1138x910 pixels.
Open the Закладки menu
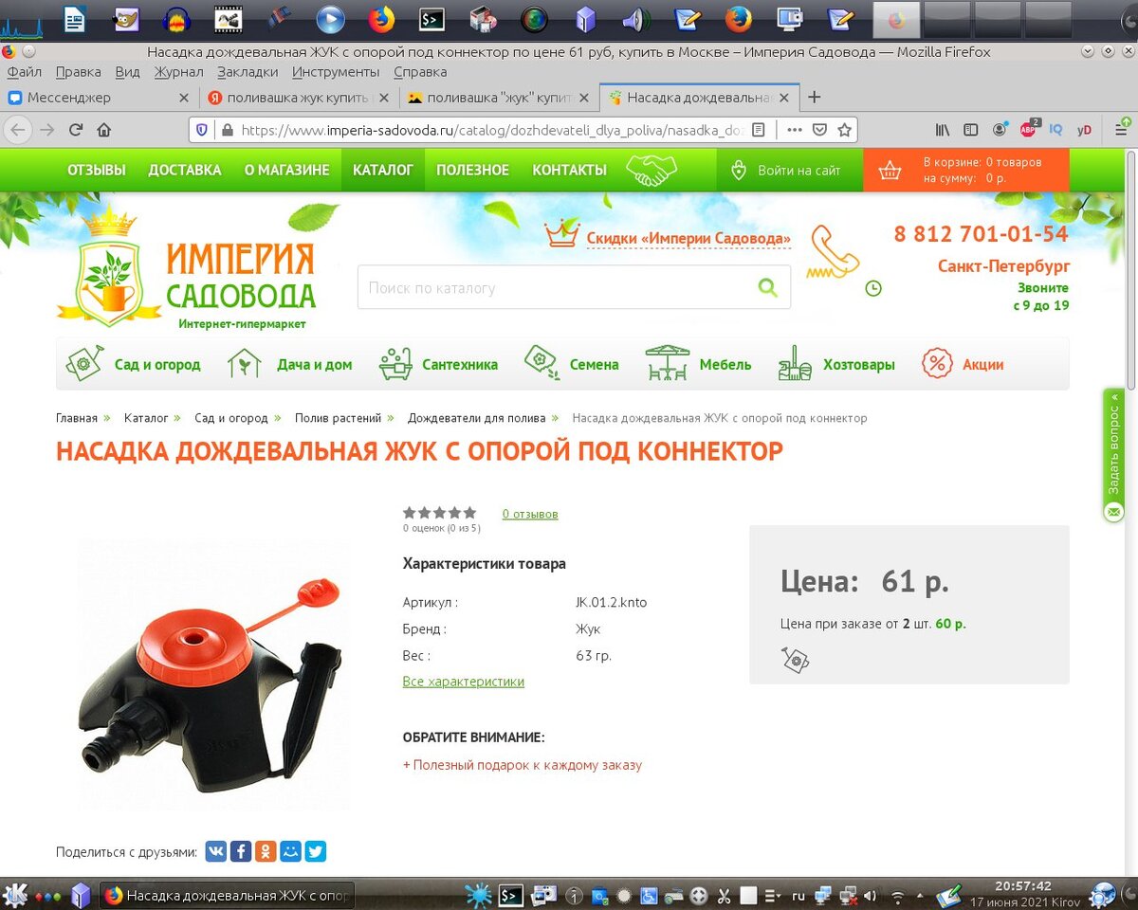tap(248, 72)
